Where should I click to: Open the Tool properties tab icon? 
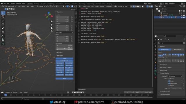click(155, 40)
